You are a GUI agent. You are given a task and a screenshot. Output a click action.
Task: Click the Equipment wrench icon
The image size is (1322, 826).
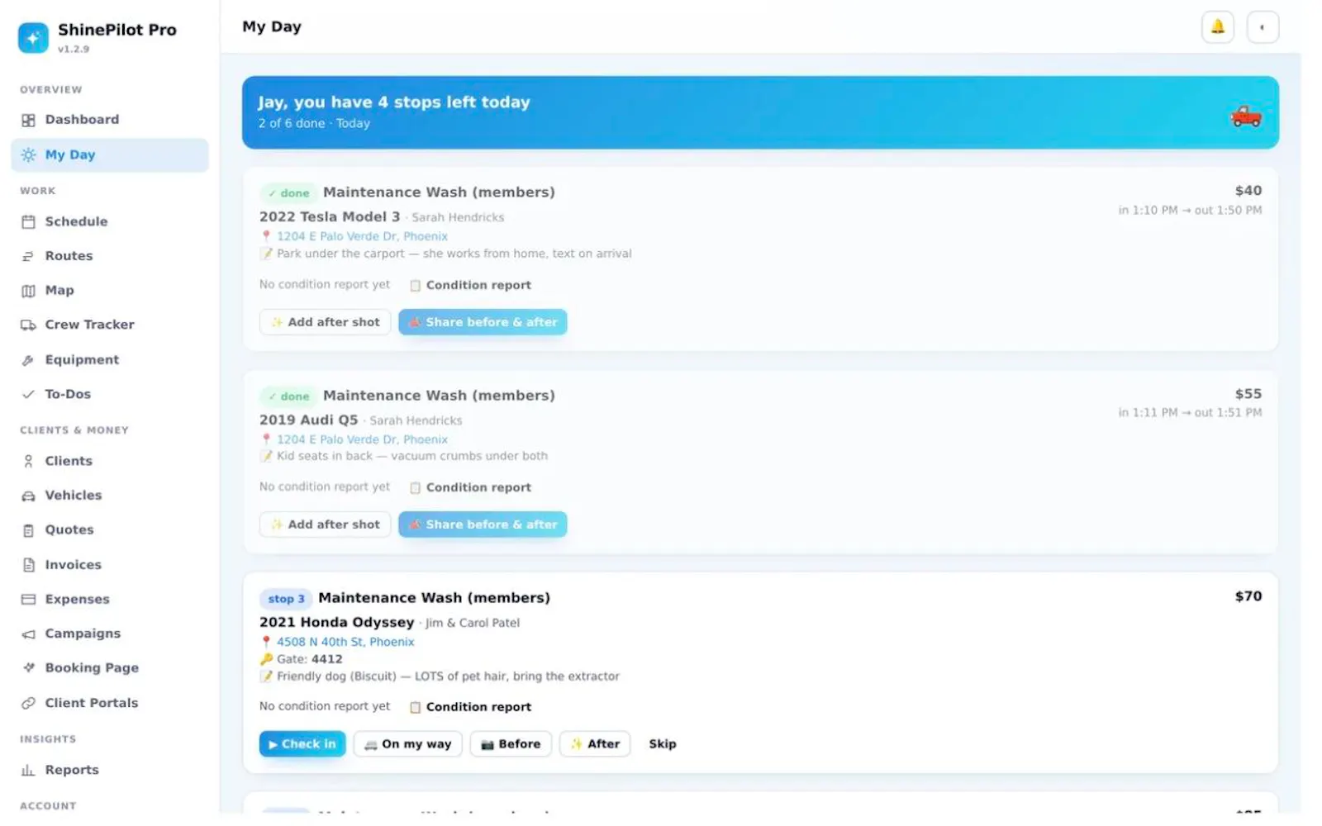(x=28, y=360)
